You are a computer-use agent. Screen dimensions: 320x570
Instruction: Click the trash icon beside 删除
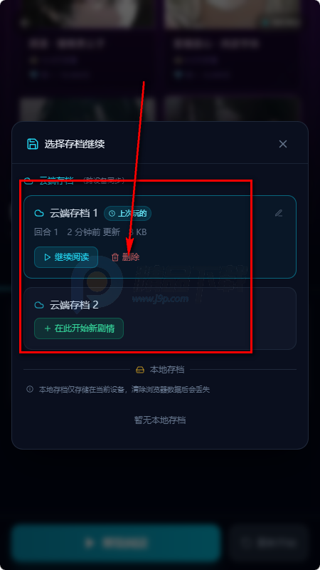pos(115,257)
